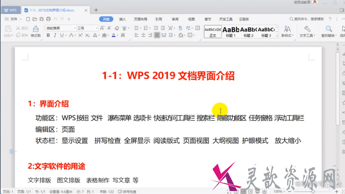345x194 pixels.
Task: Open highlight color dropdown arrow
Action: (x=109, y=35)
